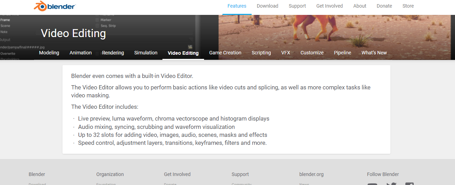
Task: Click the 'Audio mixing, syncing, scrubbing' bullet
Action: pos(157,127)
